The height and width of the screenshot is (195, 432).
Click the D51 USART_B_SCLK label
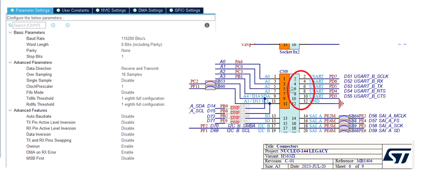(366, 76)
